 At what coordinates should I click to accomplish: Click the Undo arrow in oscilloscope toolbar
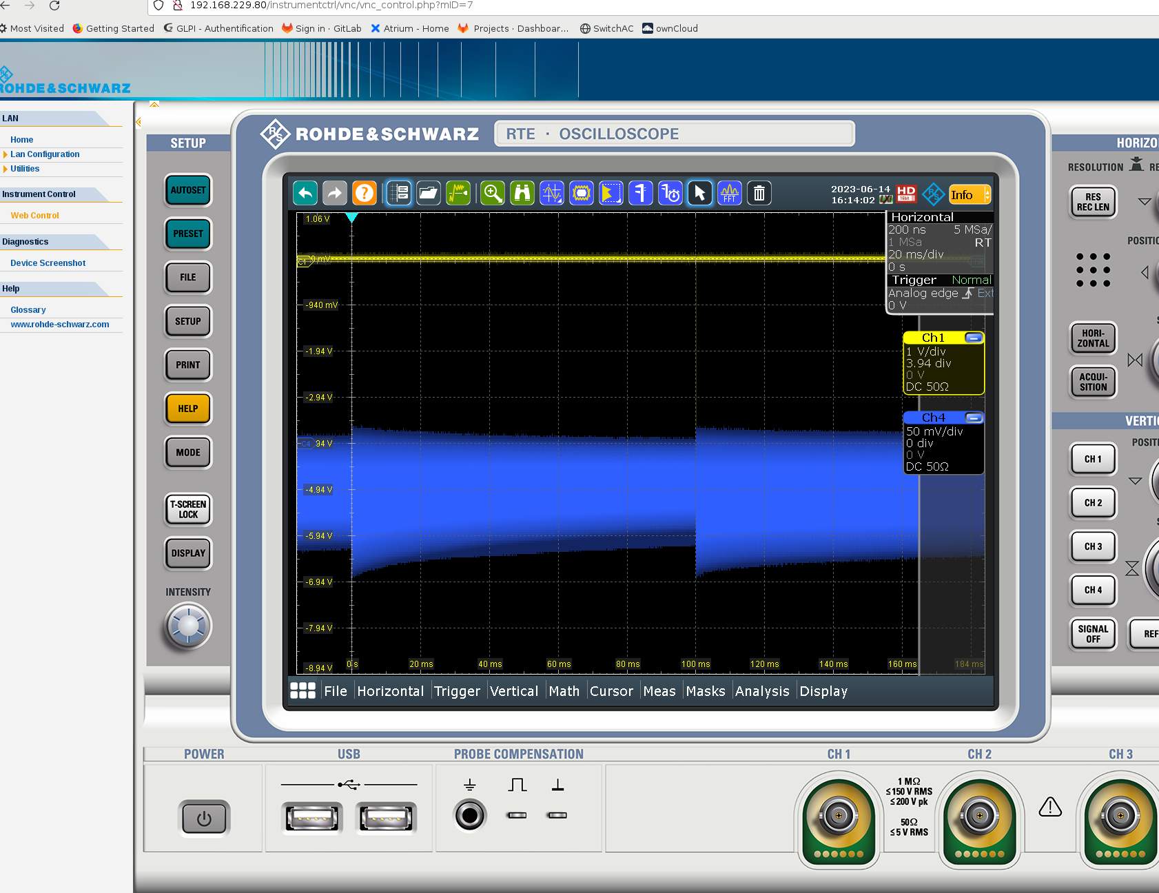[305, 194]
